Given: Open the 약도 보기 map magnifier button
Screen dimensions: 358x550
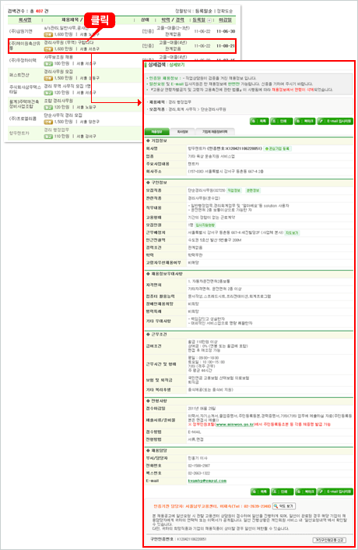Looking at the screenshot, I should click(284, 506).
